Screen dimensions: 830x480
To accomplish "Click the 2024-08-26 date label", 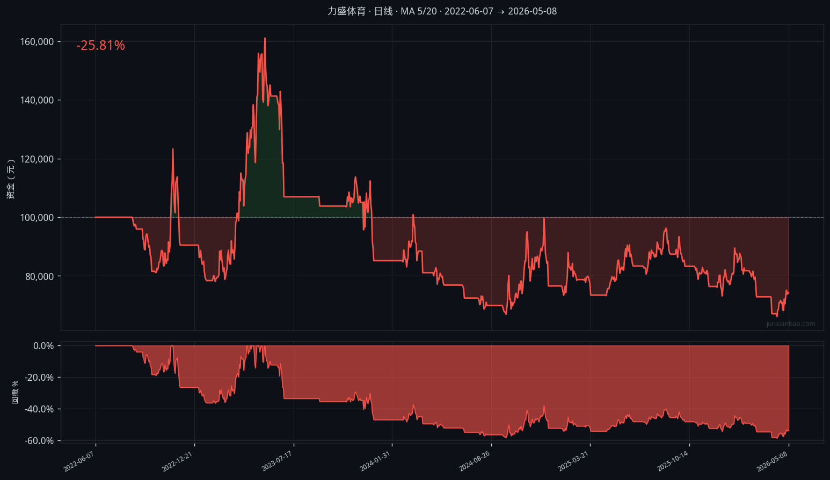I will 475,461.
